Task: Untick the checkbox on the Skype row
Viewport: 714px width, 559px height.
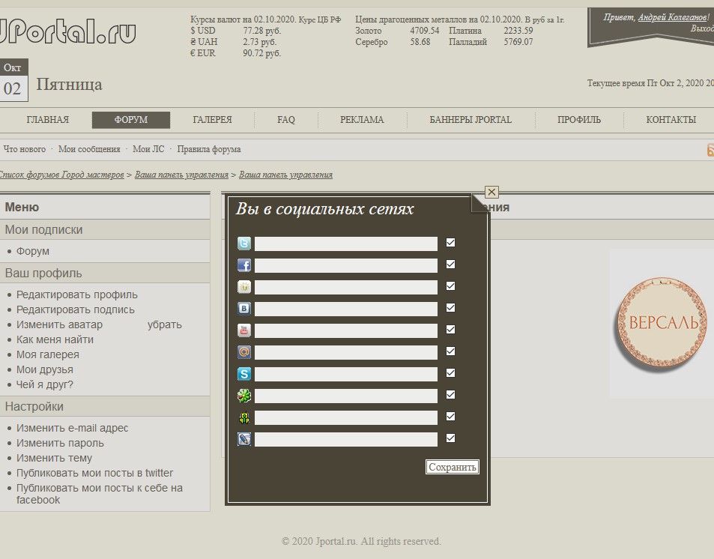Action: (x=450, y=373)
